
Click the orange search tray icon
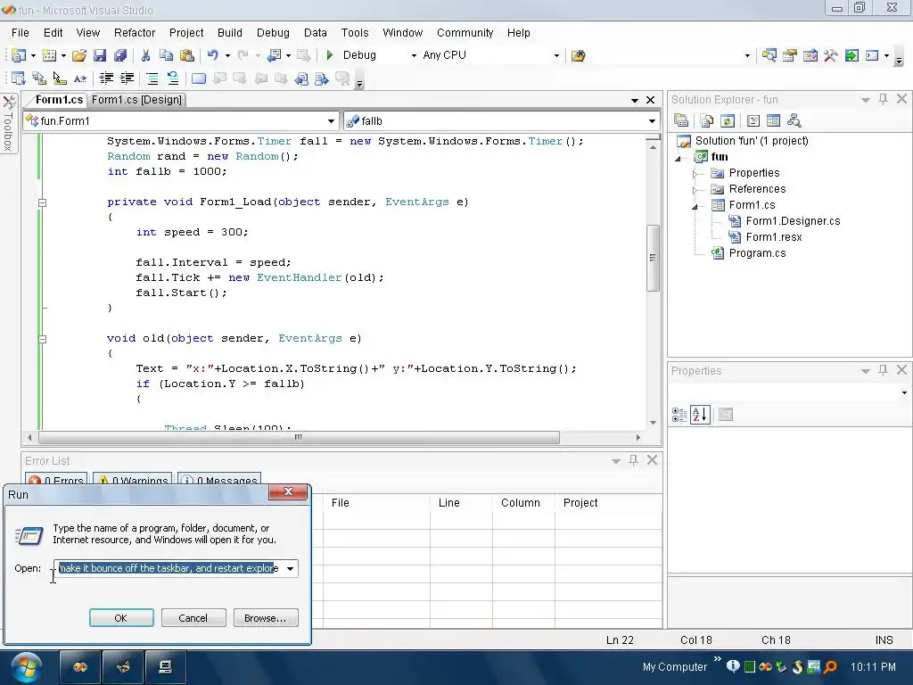point(830,666)
